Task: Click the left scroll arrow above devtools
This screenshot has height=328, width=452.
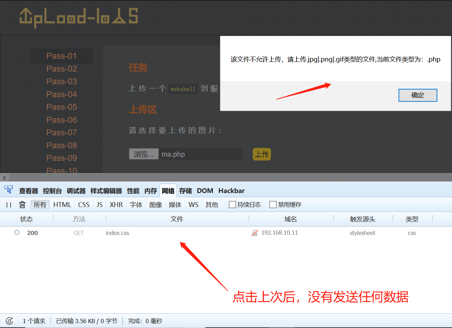Action: point(5,178)
